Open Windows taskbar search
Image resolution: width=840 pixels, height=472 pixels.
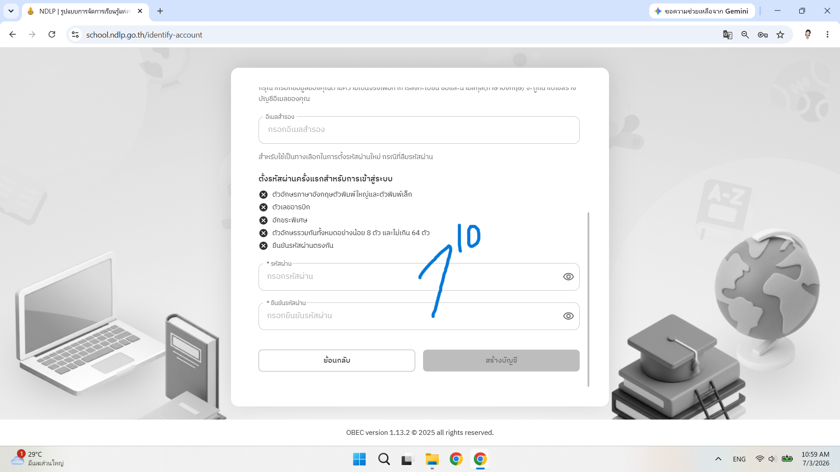coord(384,459)
